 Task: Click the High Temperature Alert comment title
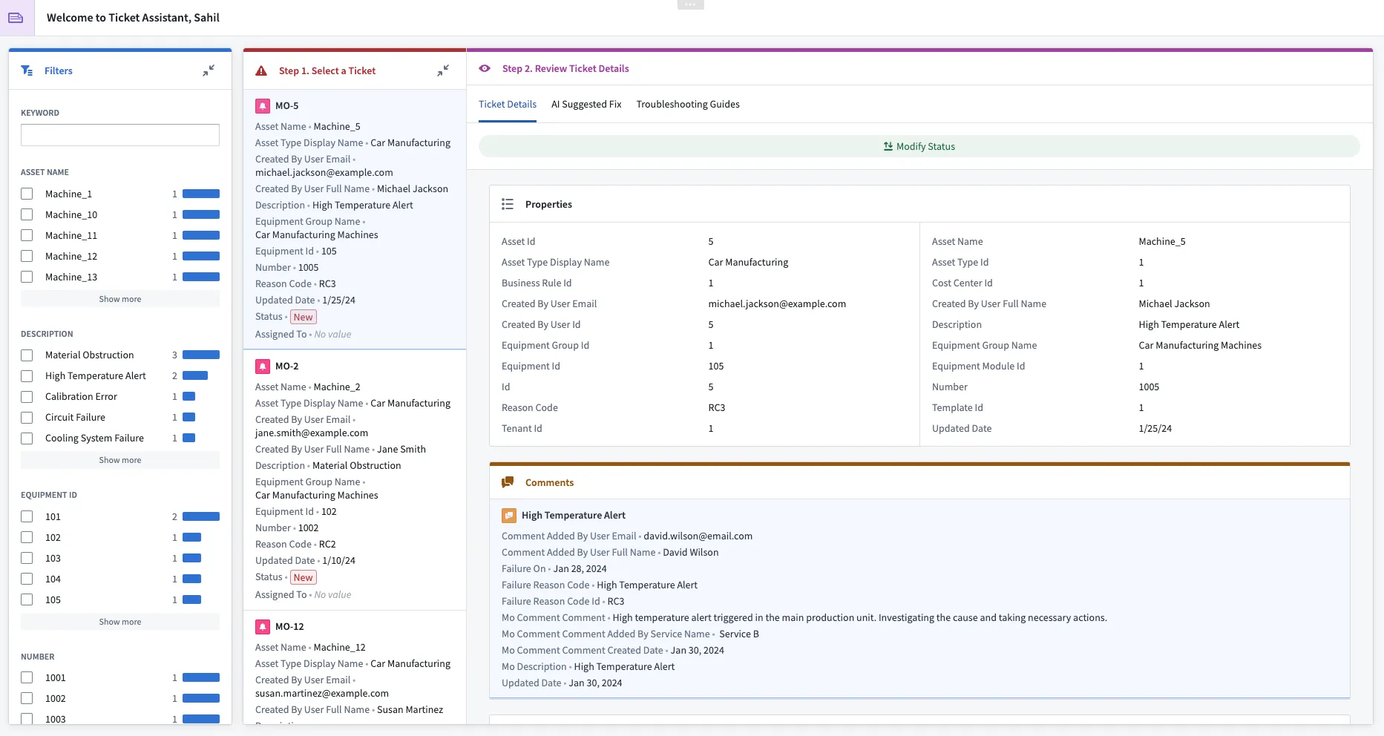(x=574, y=516)
